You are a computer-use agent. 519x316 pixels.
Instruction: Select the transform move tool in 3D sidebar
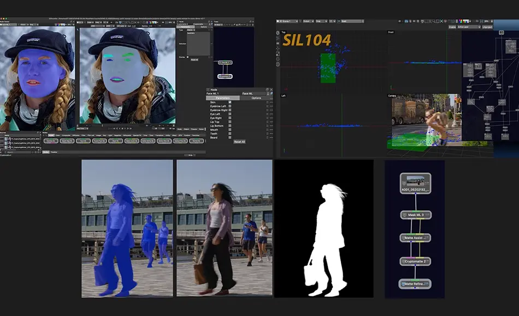coord(278,48)
